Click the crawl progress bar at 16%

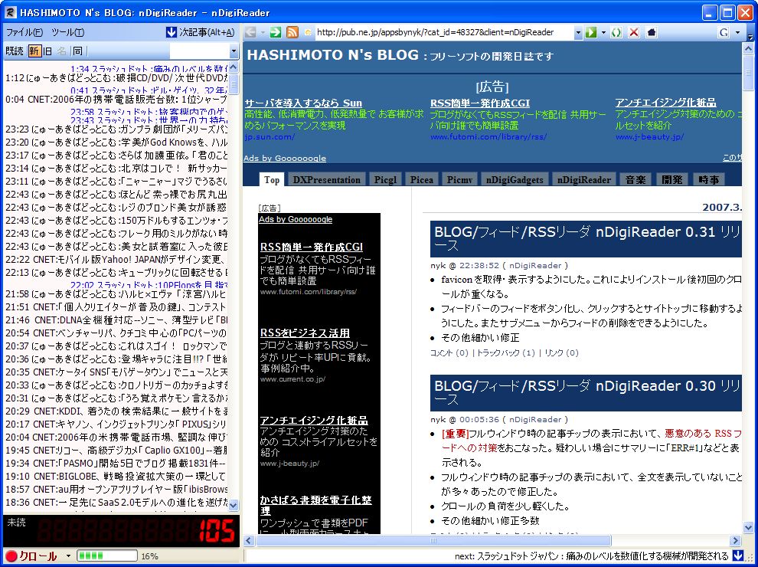107,556
